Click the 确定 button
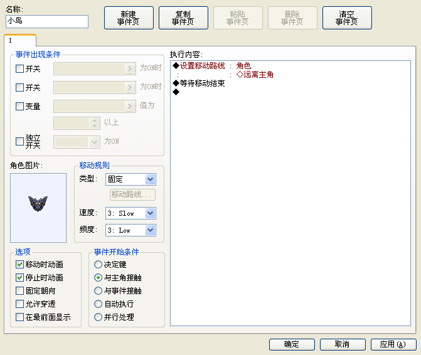This screenshot has width=421, height=355. point(292,344)
